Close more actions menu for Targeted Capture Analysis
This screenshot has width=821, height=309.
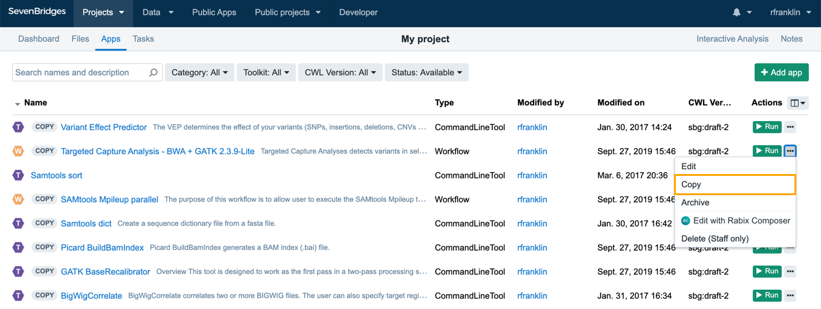tap(790, 151)
